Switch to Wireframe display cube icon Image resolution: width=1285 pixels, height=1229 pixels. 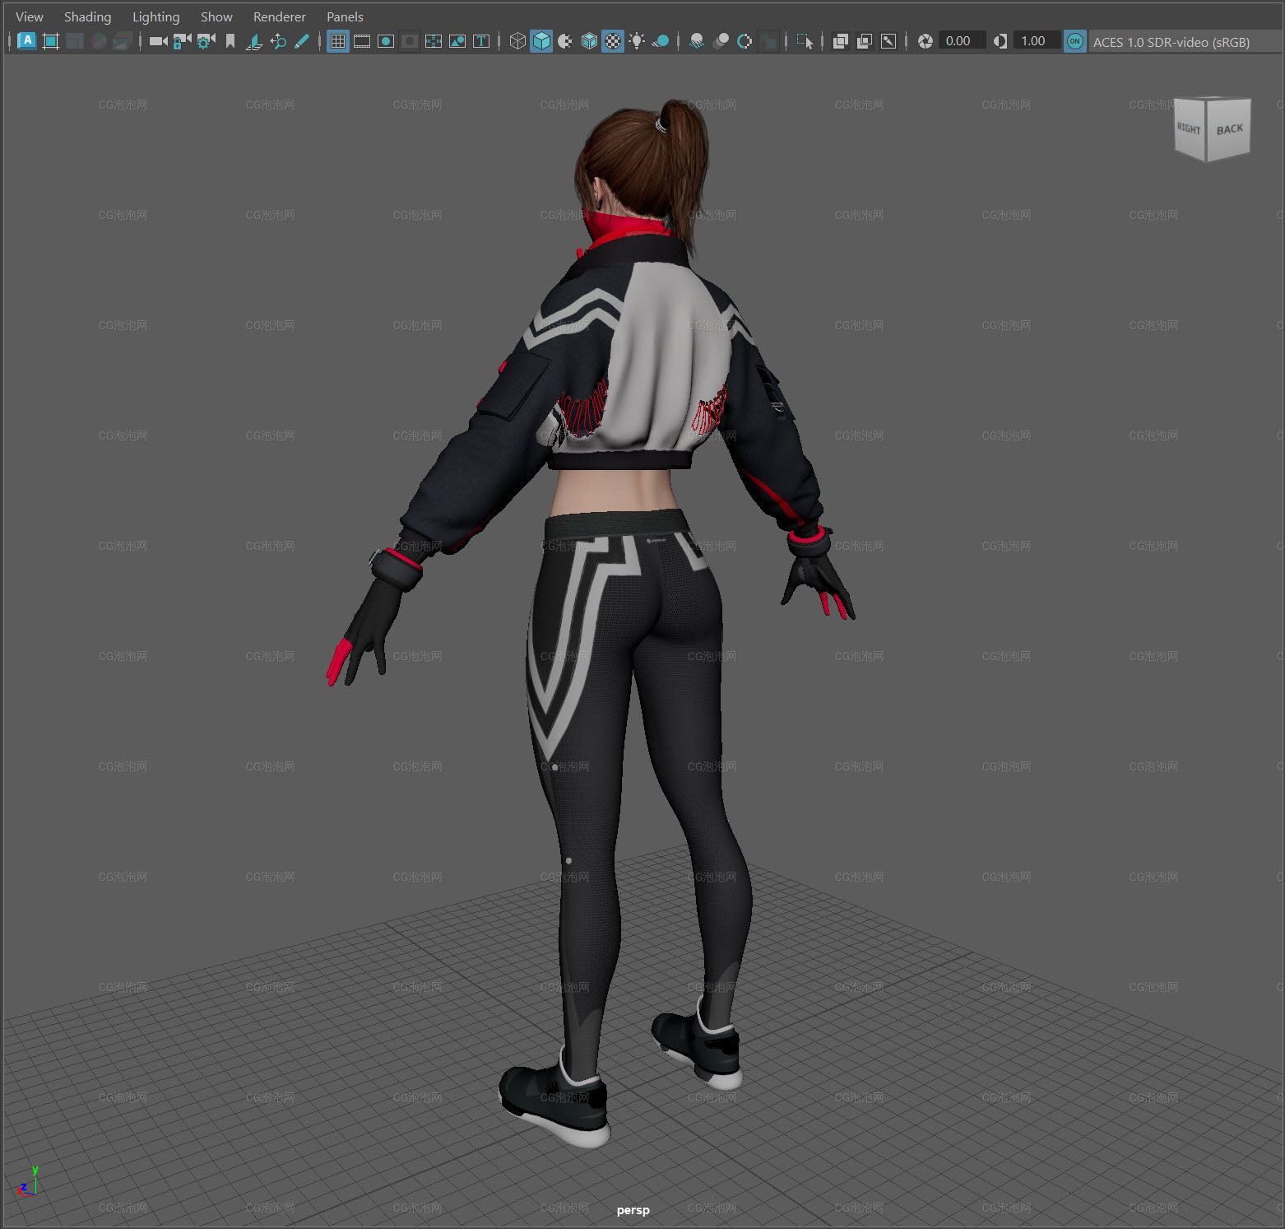click(x=517, y=40)
